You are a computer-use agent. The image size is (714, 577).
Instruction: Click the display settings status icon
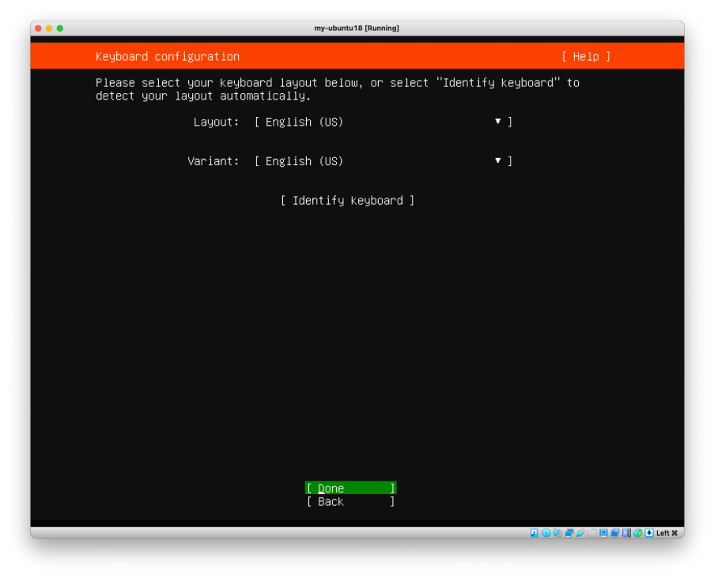(x=603, y=533)
